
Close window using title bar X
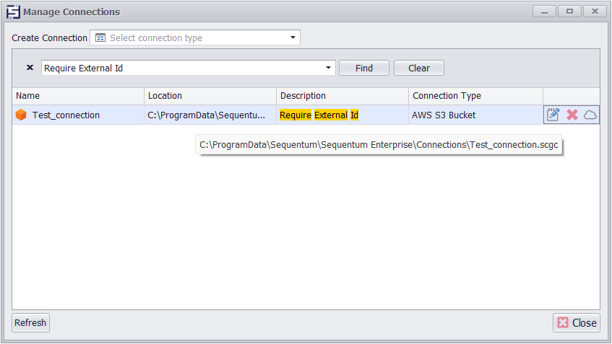(x=595, y=12)
